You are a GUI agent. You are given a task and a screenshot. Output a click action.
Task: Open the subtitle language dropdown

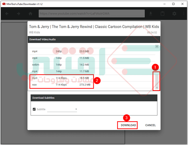click(x=62, y=109)
